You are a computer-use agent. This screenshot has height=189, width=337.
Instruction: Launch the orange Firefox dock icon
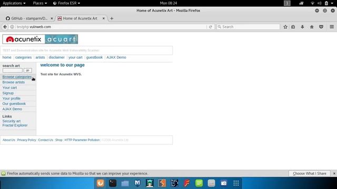[101, 183]
